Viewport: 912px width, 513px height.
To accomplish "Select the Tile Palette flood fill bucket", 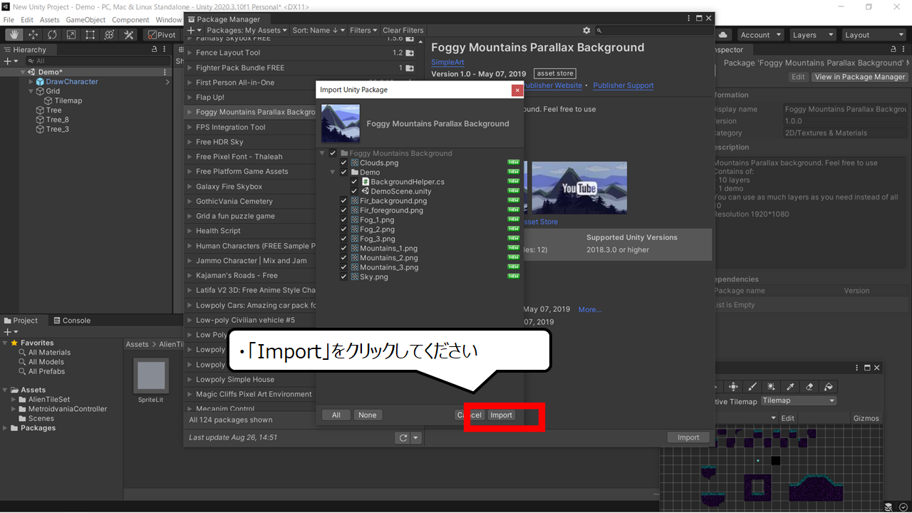I will point(828,386).
